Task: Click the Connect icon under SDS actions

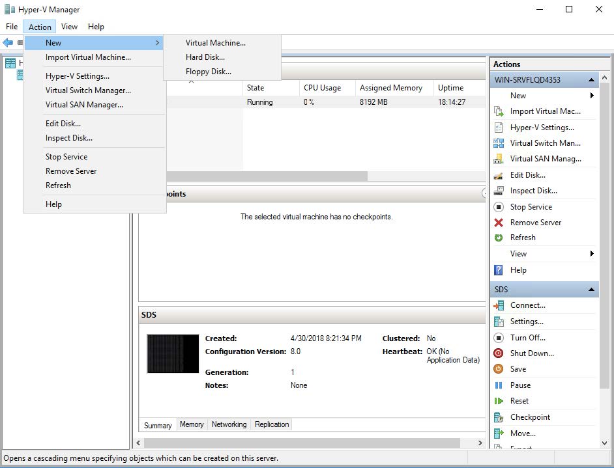Action: pyautogui.click(x=499, y=305)
